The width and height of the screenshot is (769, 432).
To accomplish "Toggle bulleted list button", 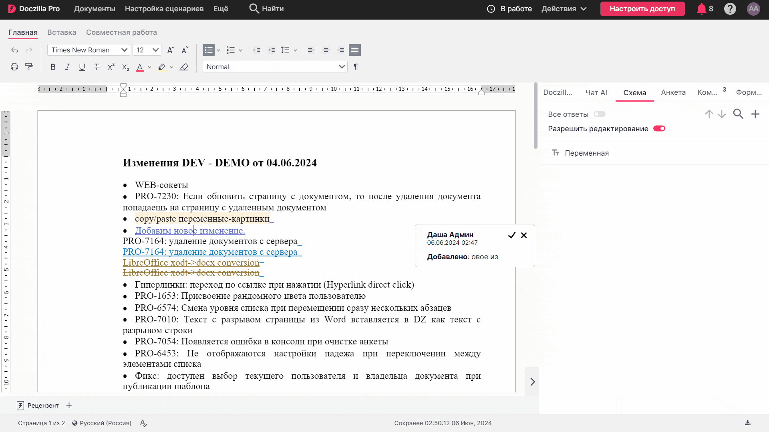I will [x=208, y=50].
